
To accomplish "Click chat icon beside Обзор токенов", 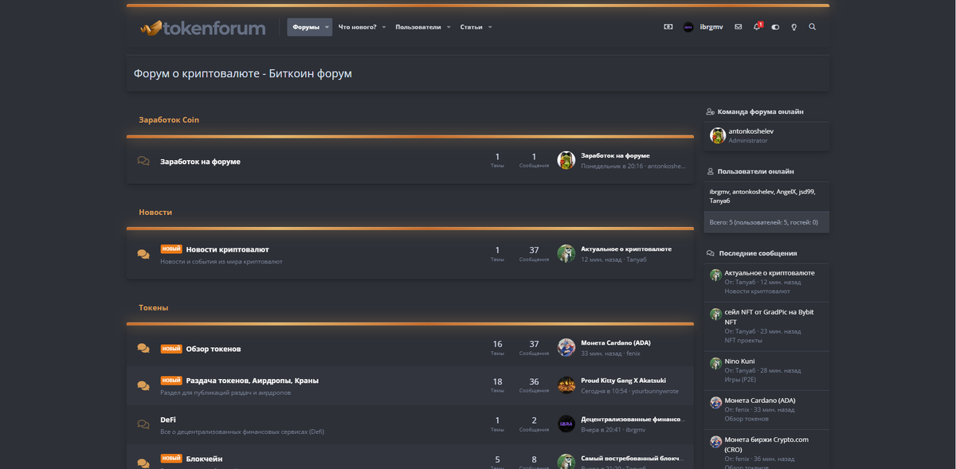I will (x=143, y=348).
